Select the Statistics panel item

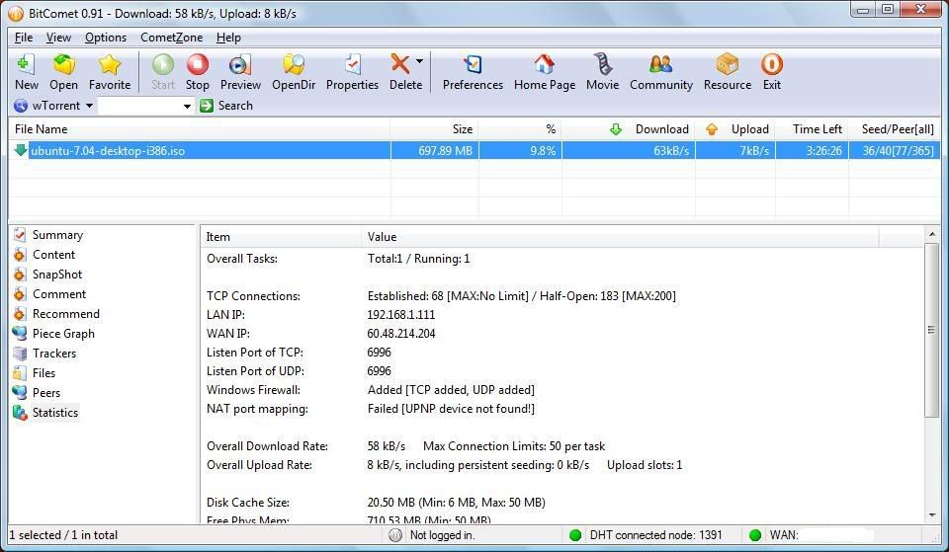tap(46, 413)
